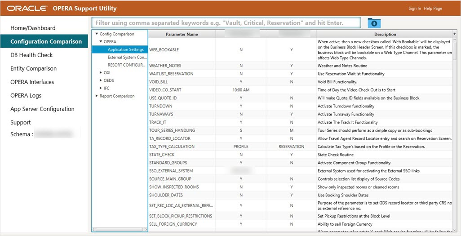This screenshot has height=236, width=461.
Task: Click 'Void Bill Functionality.' description
Action: (x=337, y=82)
